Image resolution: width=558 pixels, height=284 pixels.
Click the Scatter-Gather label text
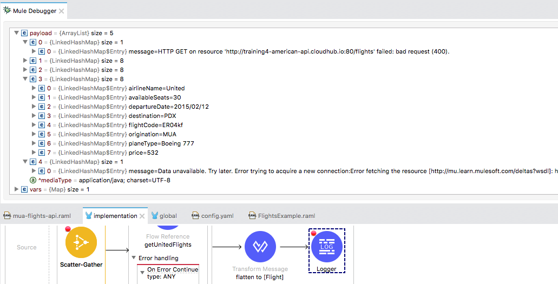pos(81,265)
